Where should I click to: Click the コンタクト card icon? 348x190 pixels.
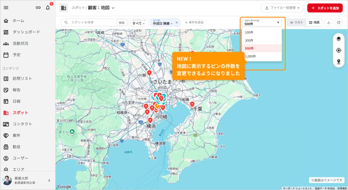point(6,124)
